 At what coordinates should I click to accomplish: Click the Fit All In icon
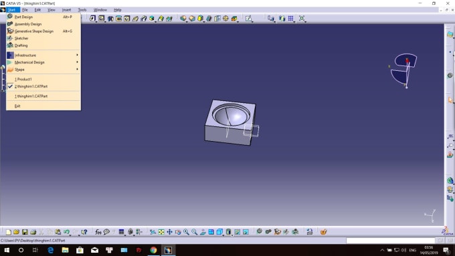(x=161, y=232)
